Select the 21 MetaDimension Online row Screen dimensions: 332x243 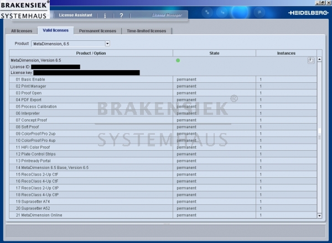(163, 215)
